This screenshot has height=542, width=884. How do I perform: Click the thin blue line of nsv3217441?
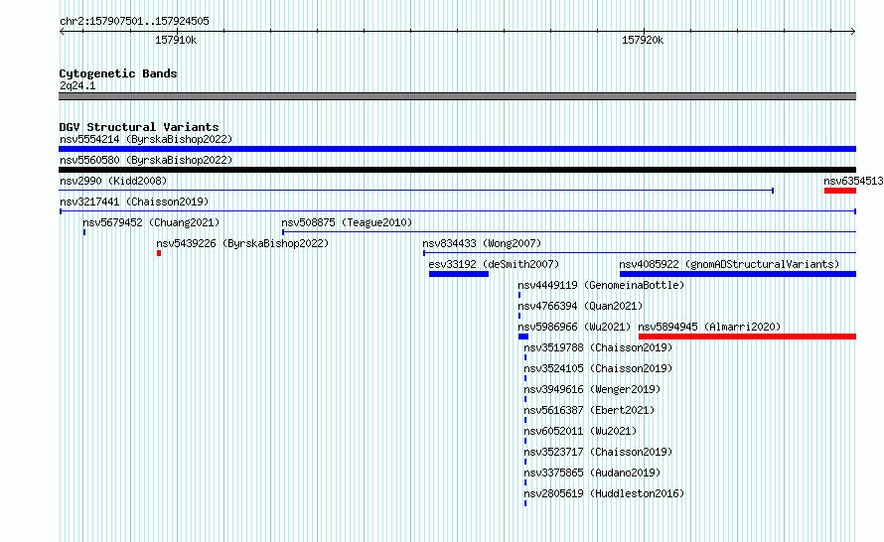(457, 211)
